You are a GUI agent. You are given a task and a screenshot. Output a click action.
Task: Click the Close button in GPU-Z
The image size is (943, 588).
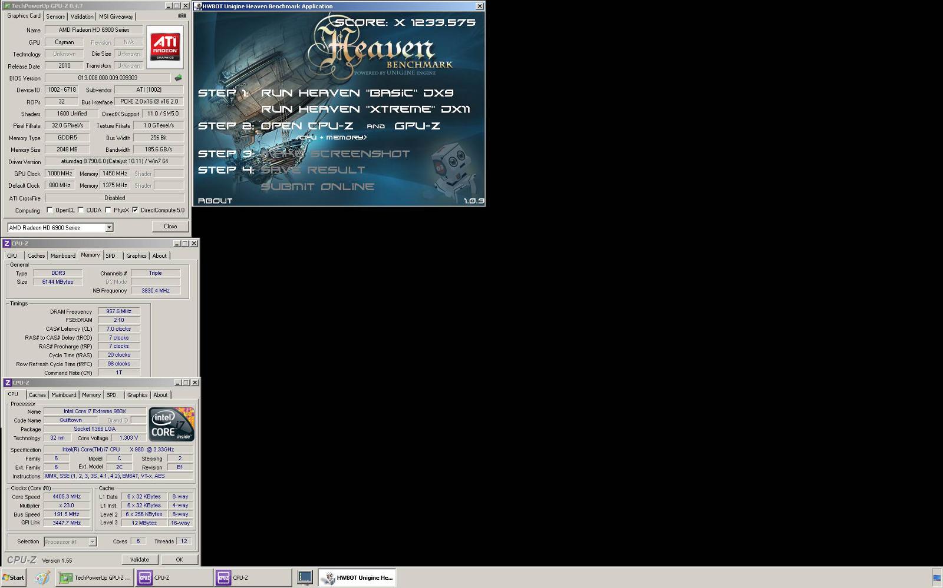coord(170,226)
